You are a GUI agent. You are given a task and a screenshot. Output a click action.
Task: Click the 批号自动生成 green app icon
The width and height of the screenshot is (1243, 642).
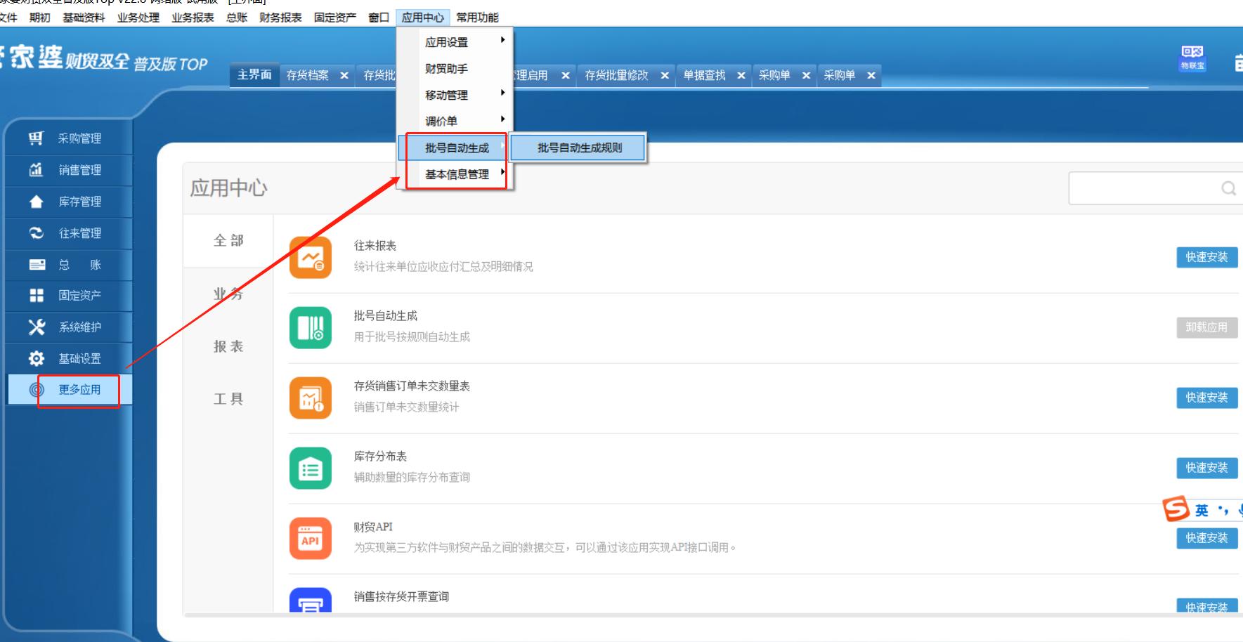point(311,328)
